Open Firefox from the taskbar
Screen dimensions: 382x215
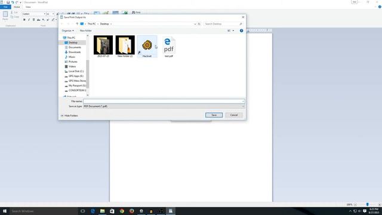131,211
